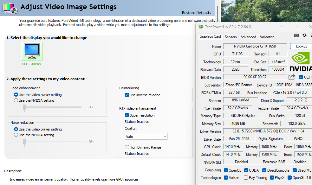Click the Digital Signature field WHQL
The image size is (312, 185).
(298, 139)
